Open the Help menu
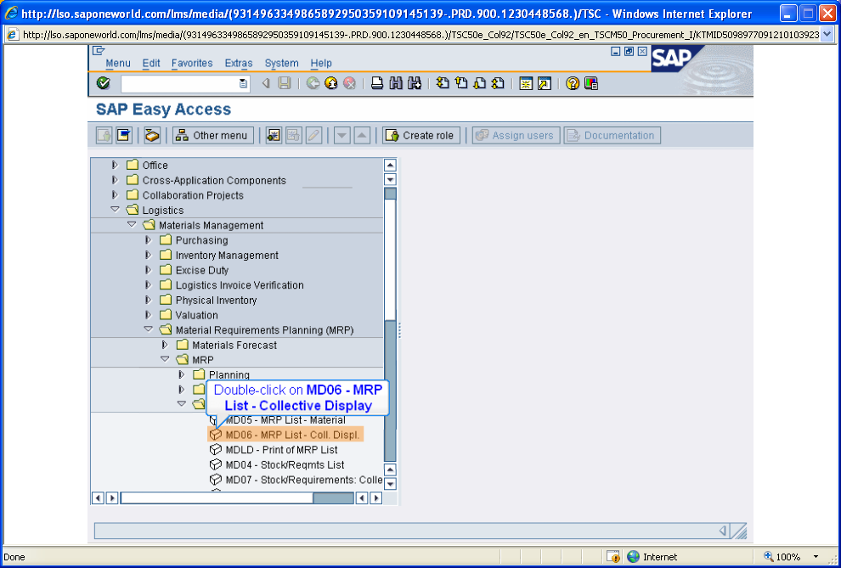 [321, 63]
